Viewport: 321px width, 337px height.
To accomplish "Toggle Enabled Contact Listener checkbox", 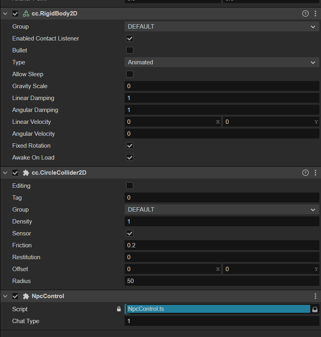I will [129, 39].
